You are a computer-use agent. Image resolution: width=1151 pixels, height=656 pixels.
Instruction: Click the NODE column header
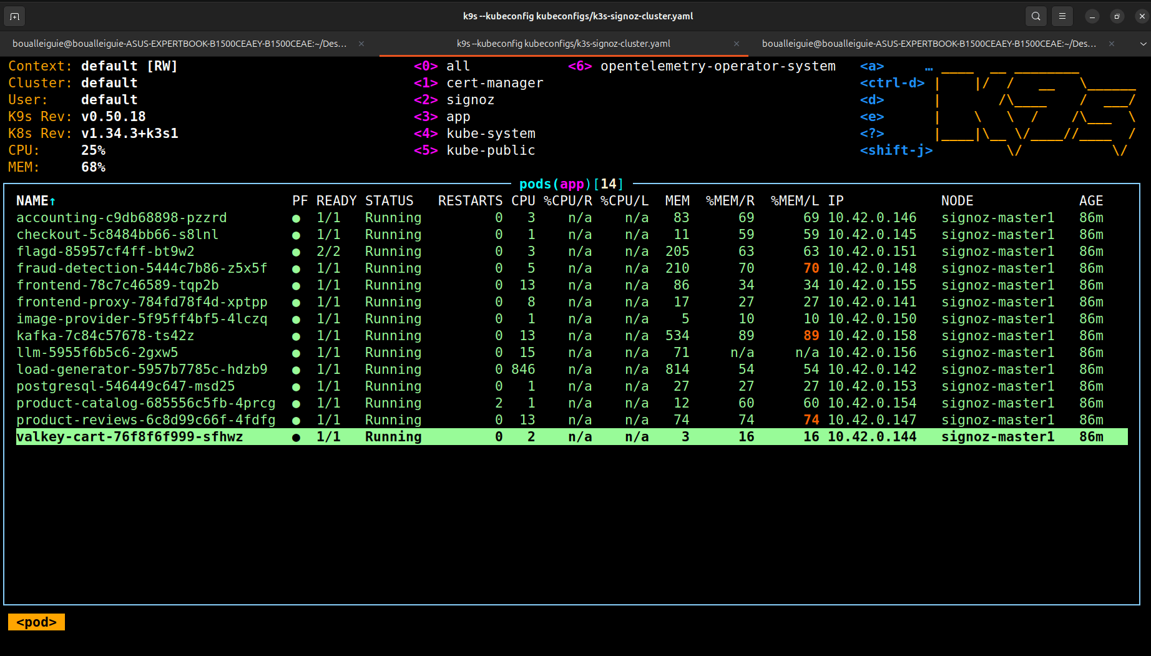click(958, 201)
